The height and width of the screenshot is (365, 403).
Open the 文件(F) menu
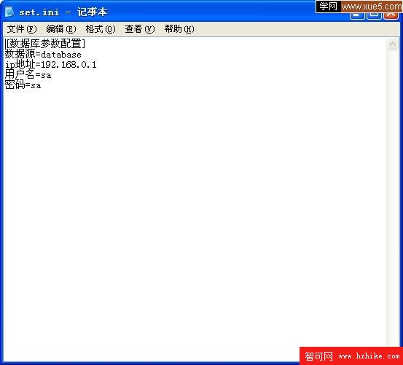[x=22, y=29]
